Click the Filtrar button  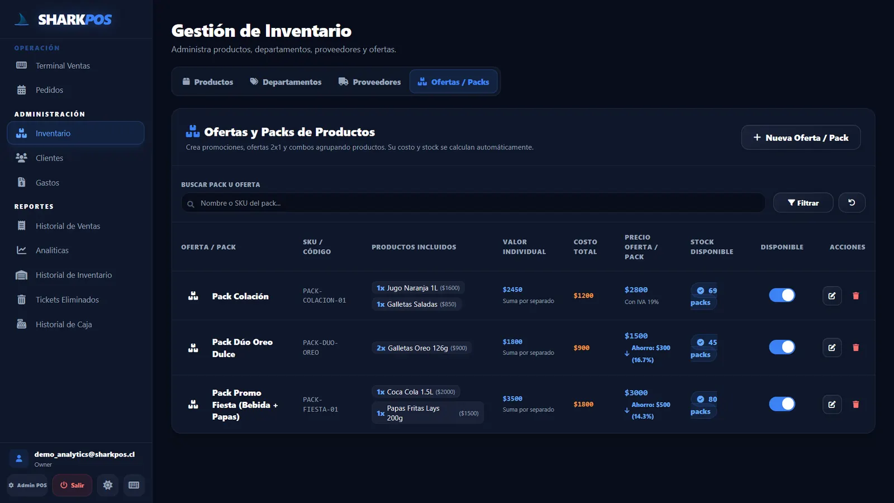tap(803, 203)
